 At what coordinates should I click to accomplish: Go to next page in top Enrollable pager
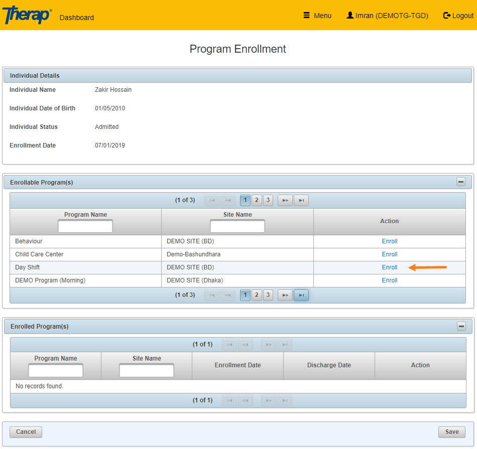coord(285,200)
